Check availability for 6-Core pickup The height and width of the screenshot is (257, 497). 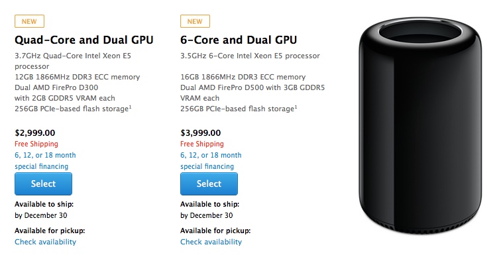coord(211,242)
